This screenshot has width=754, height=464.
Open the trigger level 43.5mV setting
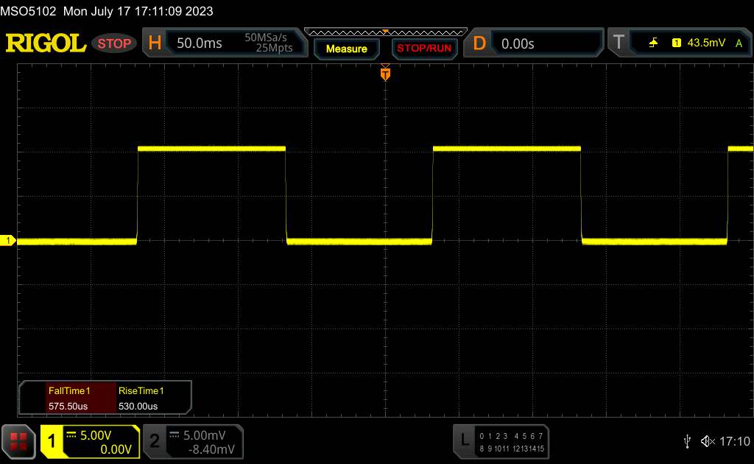705,43
